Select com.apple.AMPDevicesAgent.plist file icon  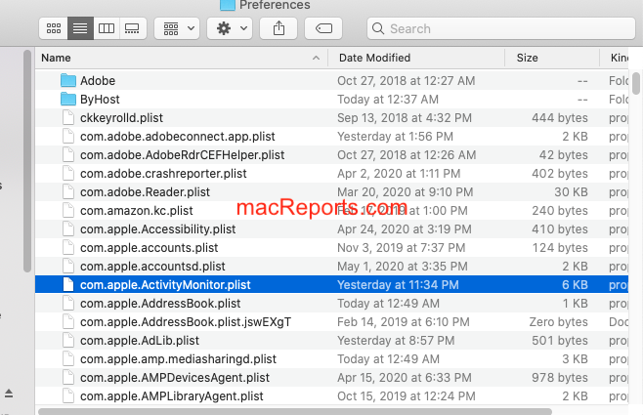tap(68, 378)
